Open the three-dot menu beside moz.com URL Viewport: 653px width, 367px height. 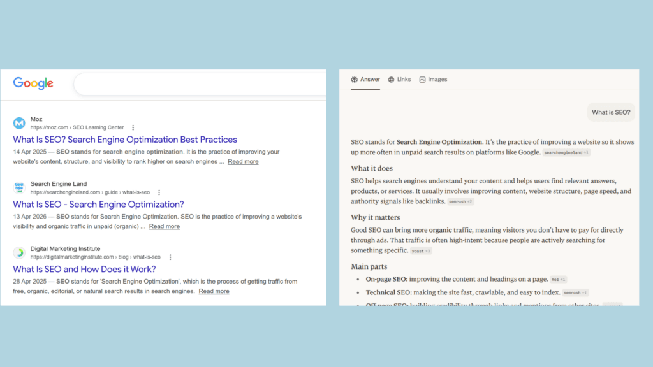(133, 127)
